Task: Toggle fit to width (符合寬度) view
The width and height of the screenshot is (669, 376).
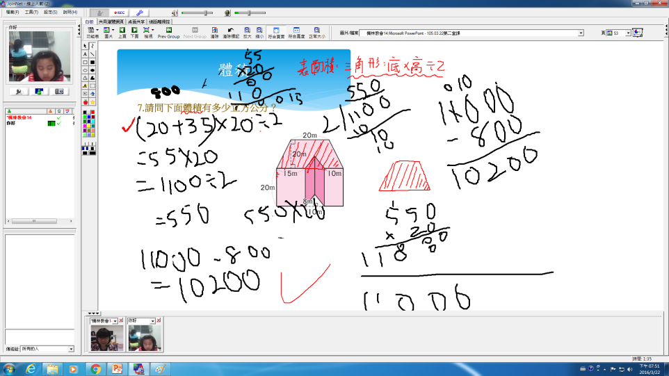Action: coord(296,32)
